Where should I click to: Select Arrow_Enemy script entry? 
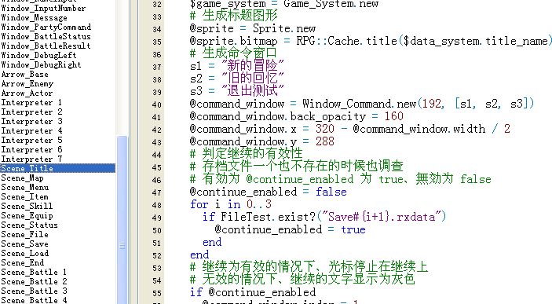pyautogui.click(x=27, y=84)
